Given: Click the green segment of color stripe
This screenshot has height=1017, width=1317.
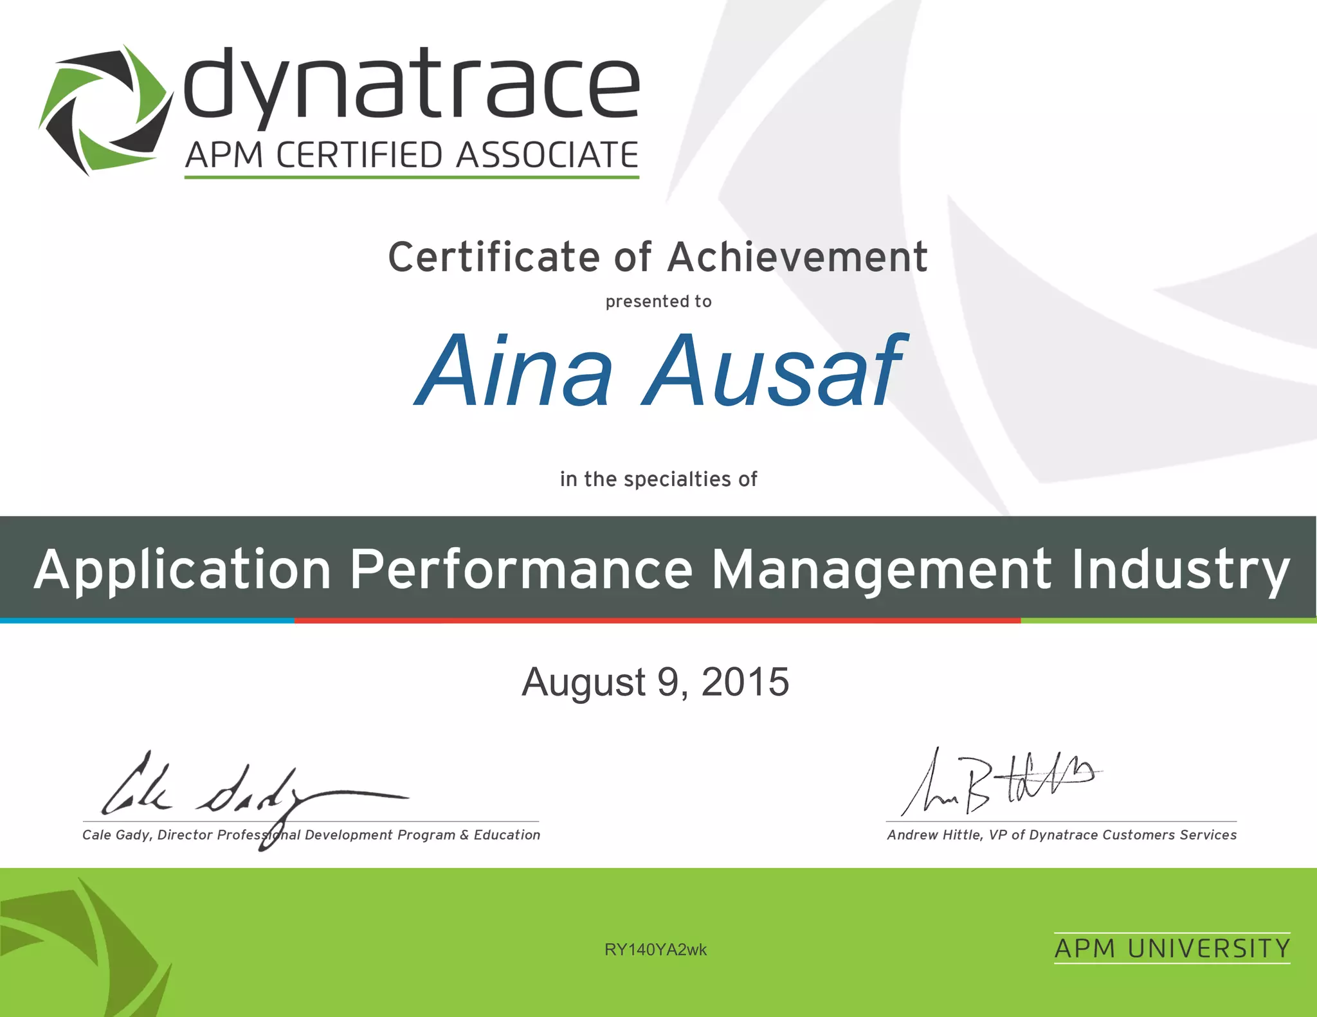Looking at the screenshot, I should point(1168,620).
